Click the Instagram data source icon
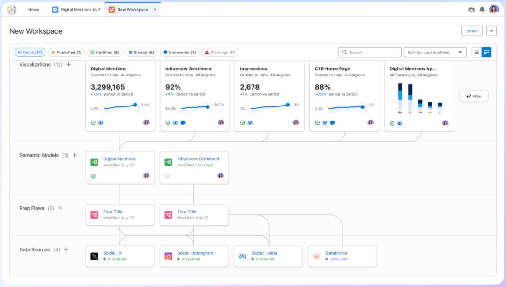This screenshot has height=287, width=506. click(x=169, y=256)
